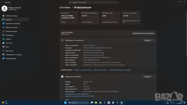
Task: Go to Система in the breadcrumb
Action: [x=65, y=7]
